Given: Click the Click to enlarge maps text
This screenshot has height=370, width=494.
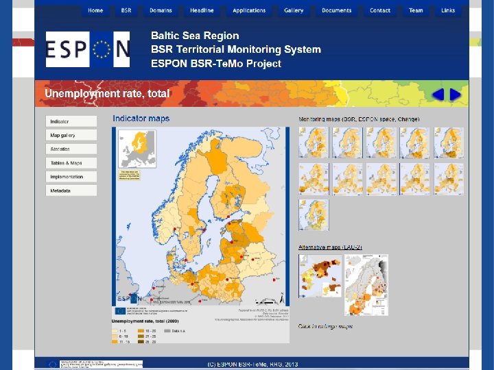Looking at the screenshot, I should [325, 326].
